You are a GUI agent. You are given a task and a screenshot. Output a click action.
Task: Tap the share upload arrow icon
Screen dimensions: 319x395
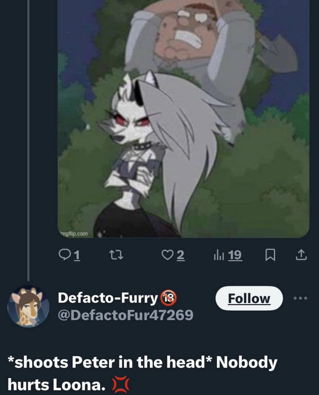301,255
